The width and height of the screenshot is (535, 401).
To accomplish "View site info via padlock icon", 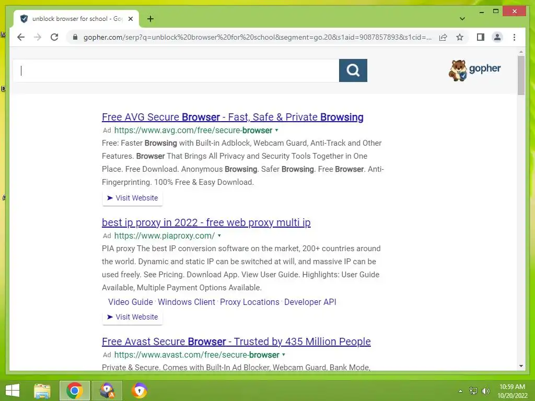I will point(75,37).
